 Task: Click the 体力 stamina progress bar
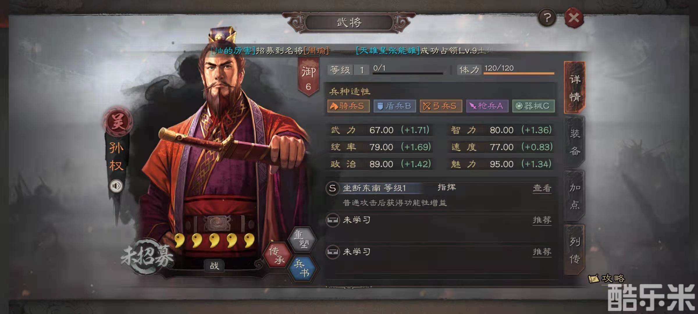pos(519,73)
